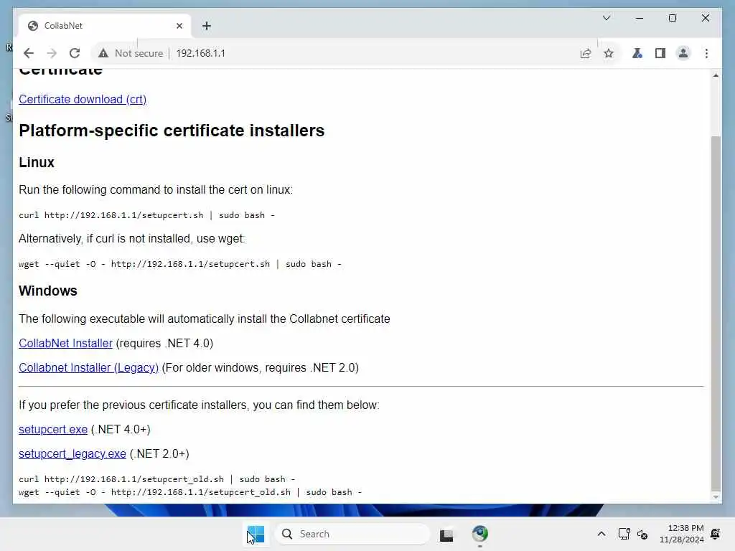Open the user profile menu
Viewport: 735px width, 551px height.
click(x=683, y=53)
